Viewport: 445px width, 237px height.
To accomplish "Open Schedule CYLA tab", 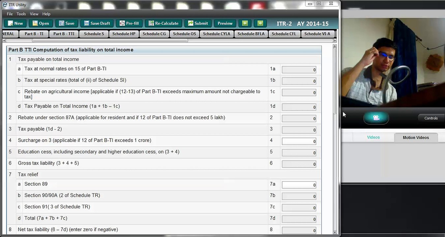I will 217,34.
